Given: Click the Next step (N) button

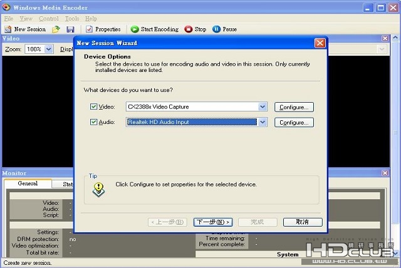Looking at the screenshot, I should 213,222.
